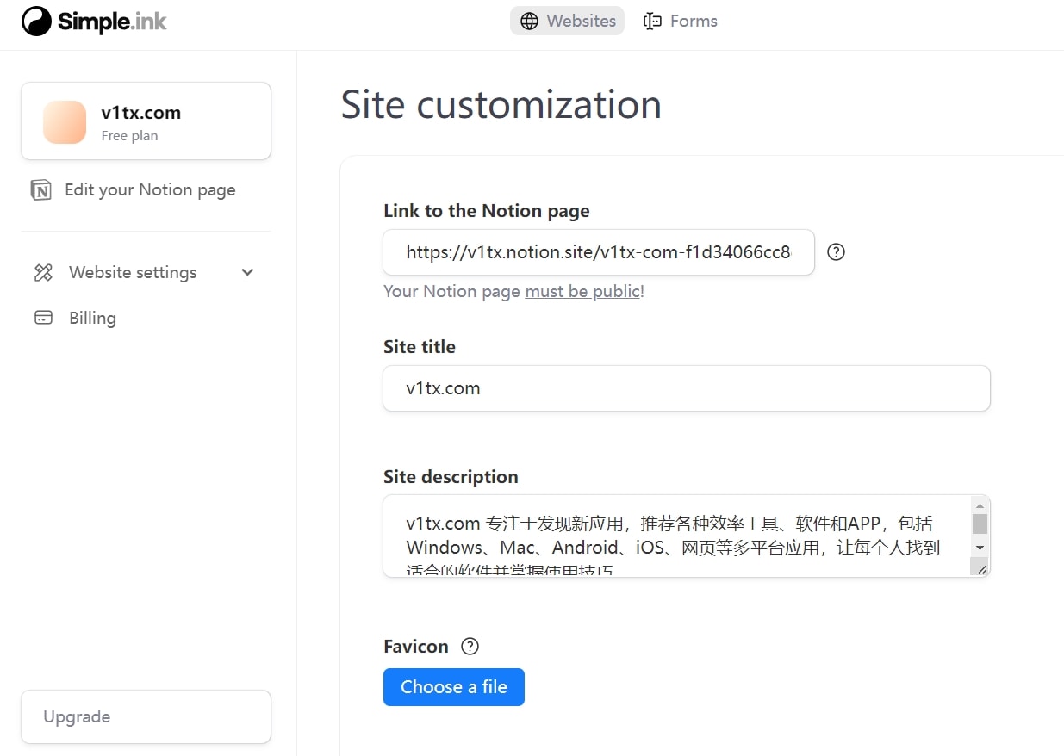This screenshot has width=1064, height=756.
Task: Click inside the Site title field
Action: (686, 388)
